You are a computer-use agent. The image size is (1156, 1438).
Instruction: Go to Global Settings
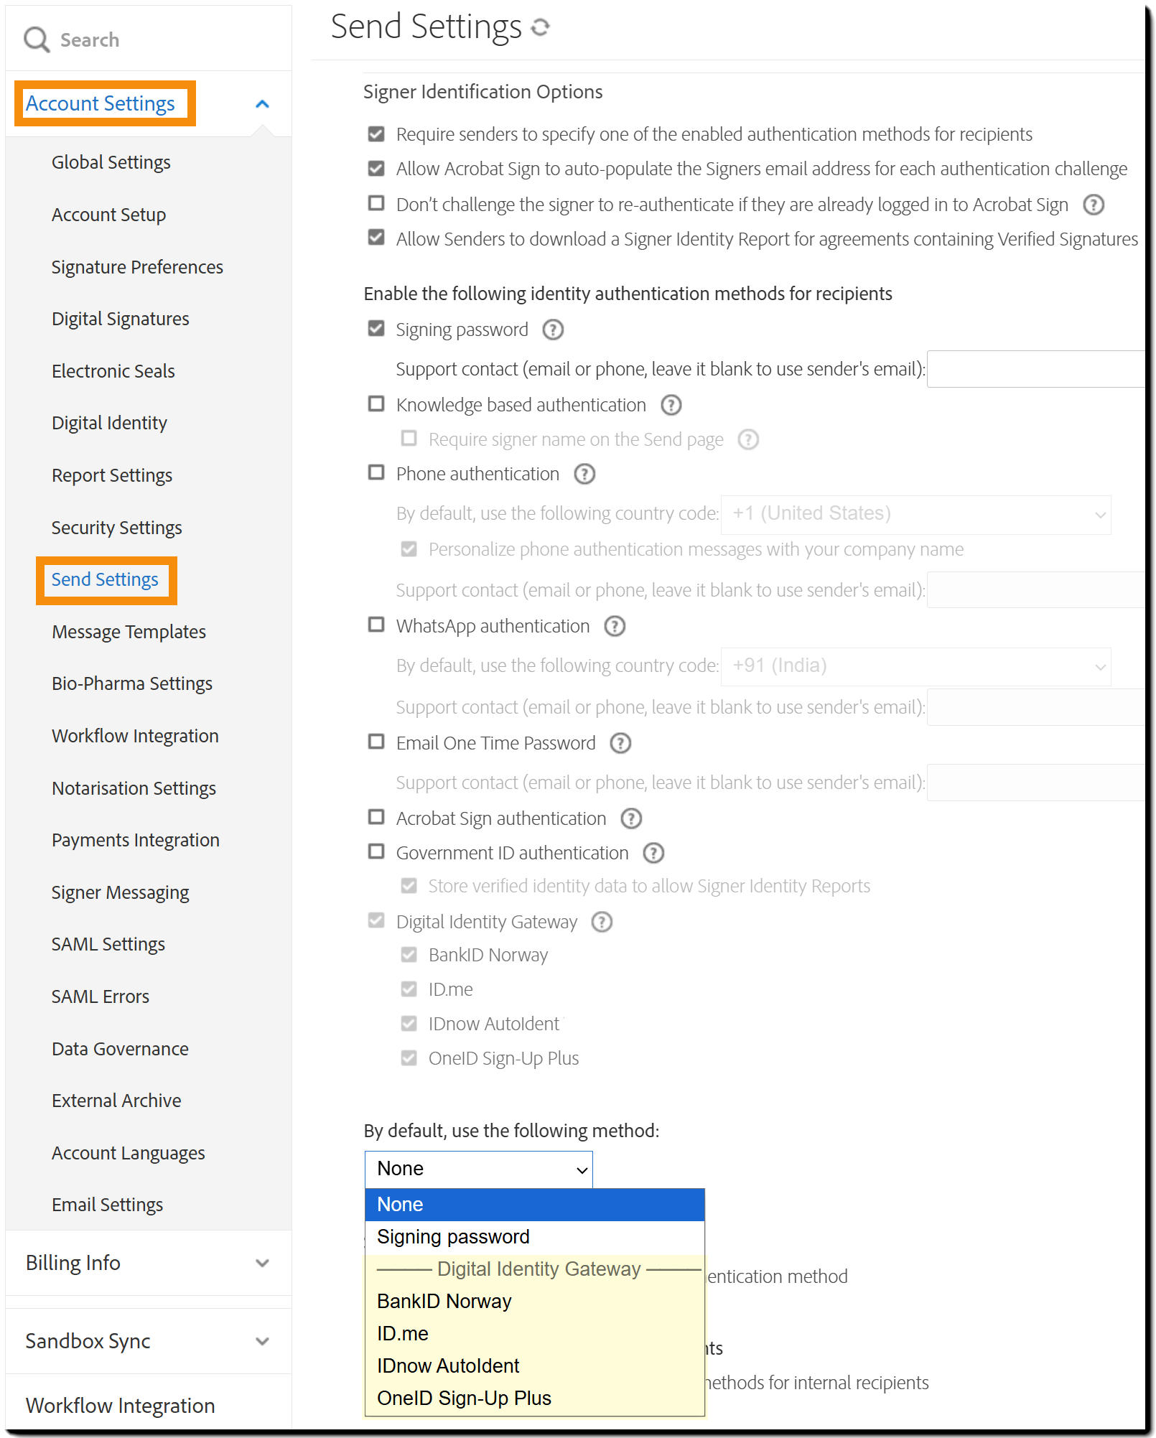[111, 162]
